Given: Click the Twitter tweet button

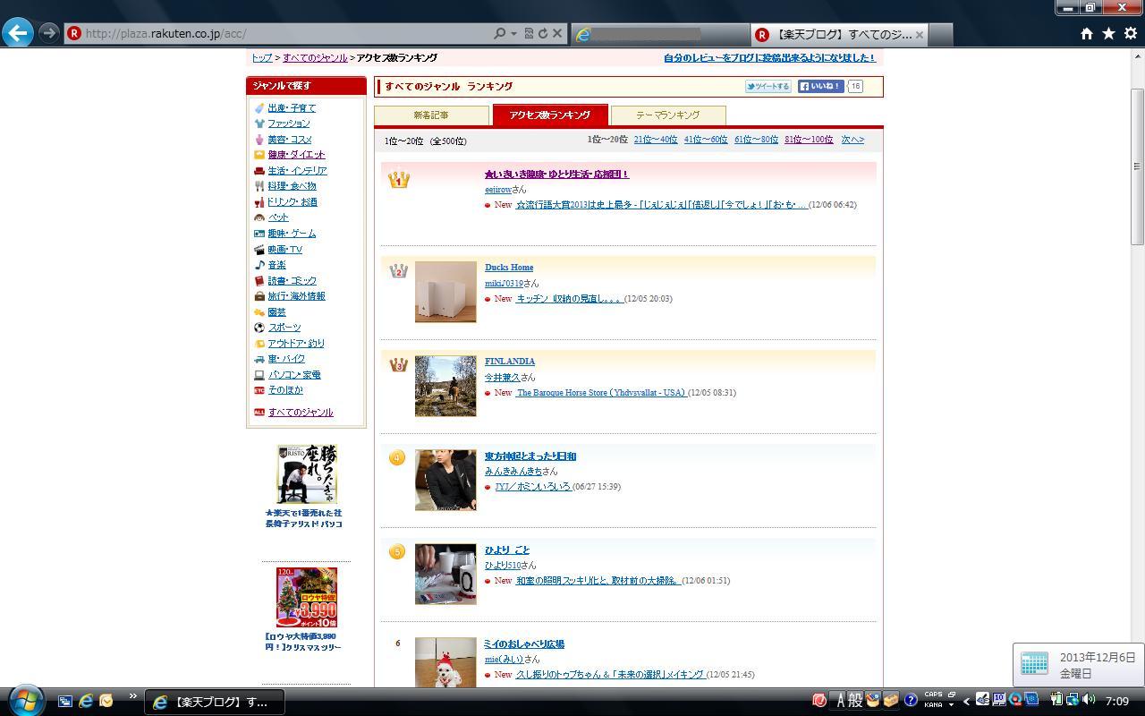Looking at the screenshot, I should [768, 87].
